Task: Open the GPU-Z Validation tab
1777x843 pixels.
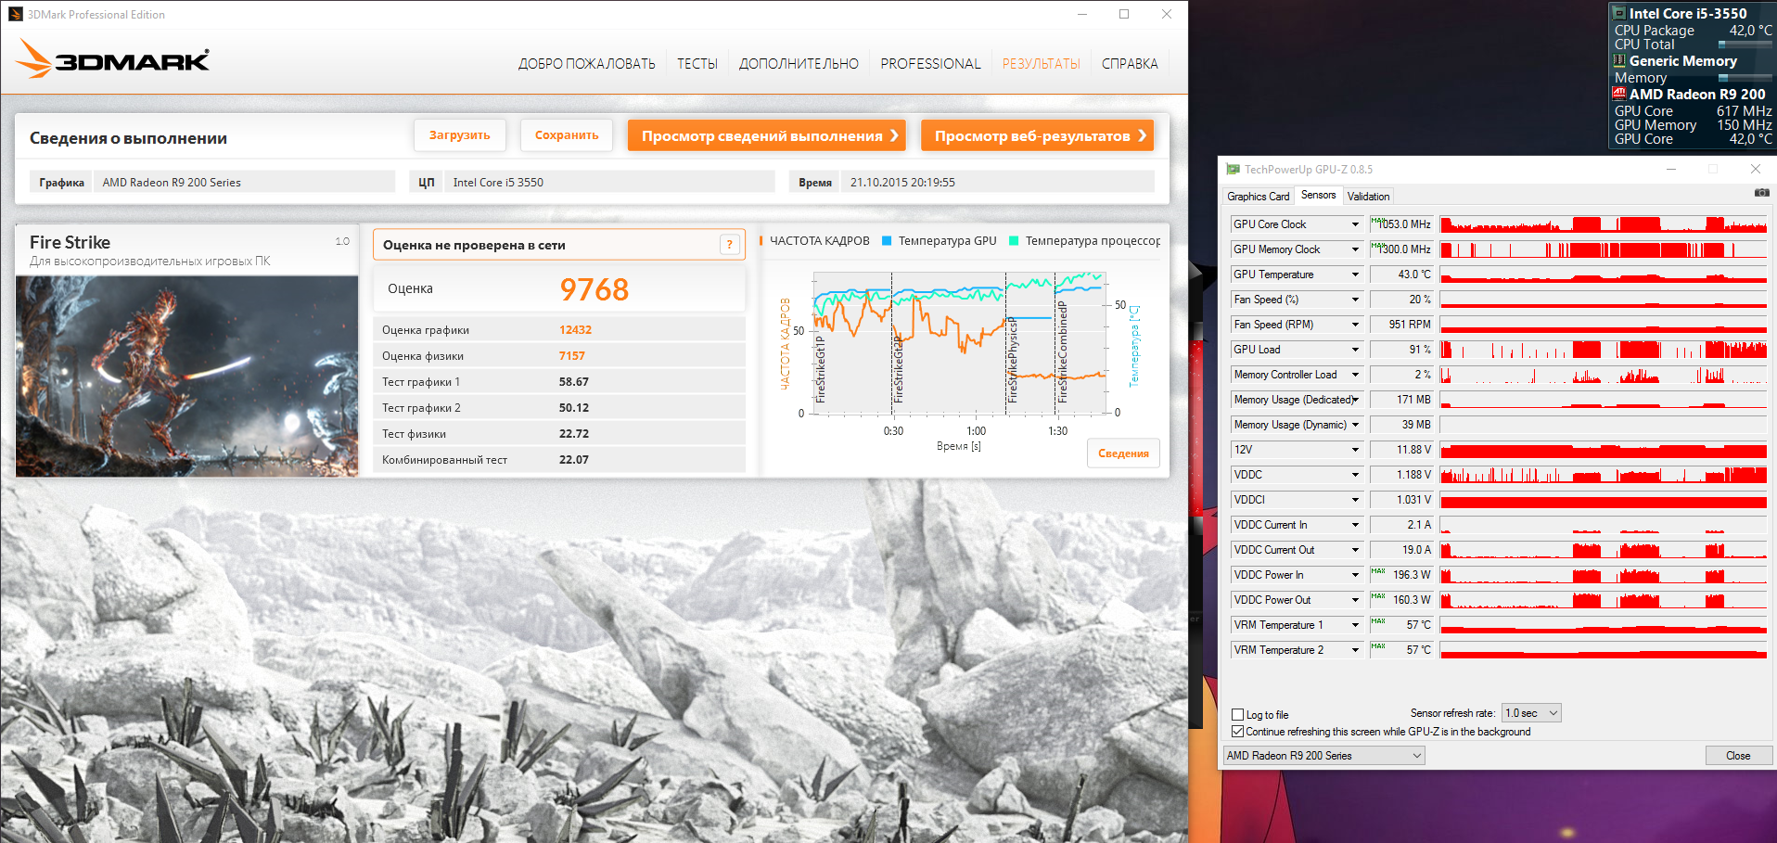Action: tap(1368, 197)
